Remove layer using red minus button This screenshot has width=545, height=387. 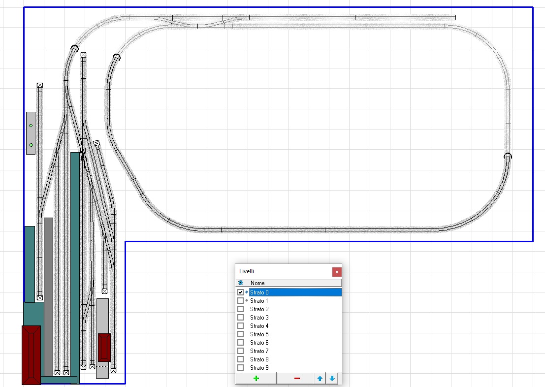296,378
